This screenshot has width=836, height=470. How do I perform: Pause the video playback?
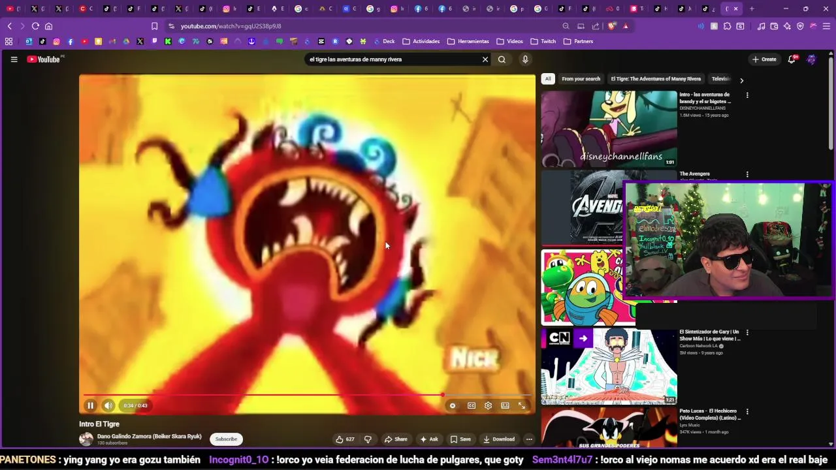[90, 405]
